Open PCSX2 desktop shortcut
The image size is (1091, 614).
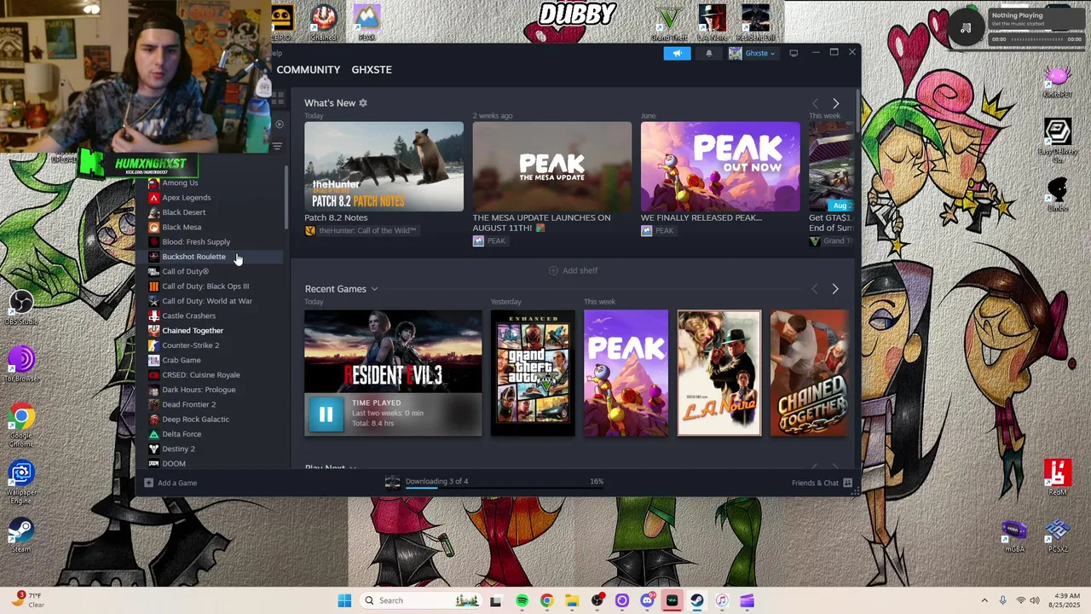tap(1057, 536)
